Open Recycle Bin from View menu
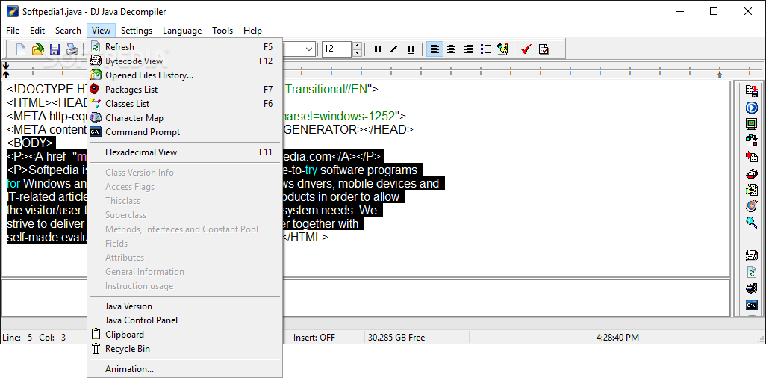The image size is (766, 378). pyautogui.click(x=184, y=349)
